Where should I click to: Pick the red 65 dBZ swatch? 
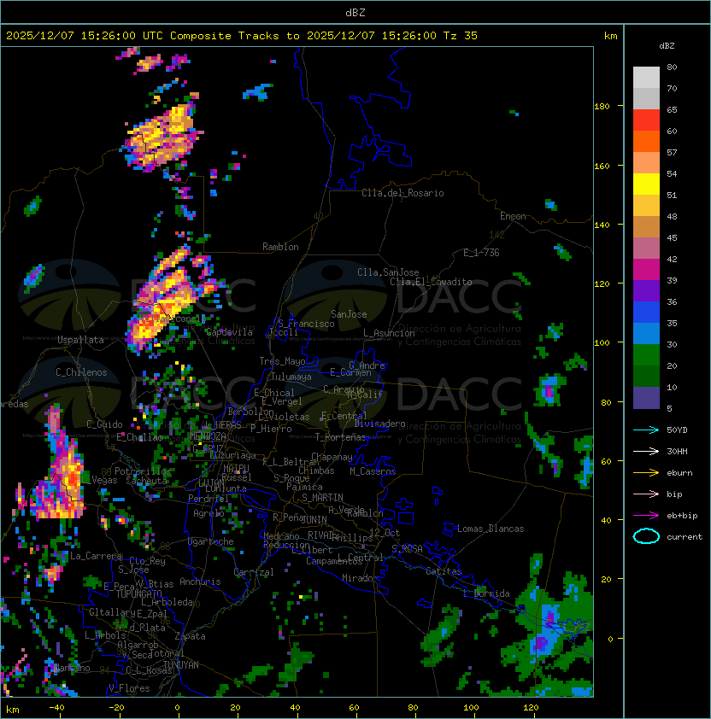pos(646,120)
